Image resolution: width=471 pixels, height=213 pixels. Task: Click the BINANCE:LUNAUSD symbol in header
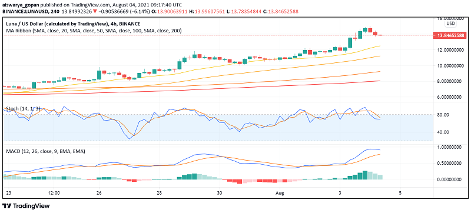point(22,11)
